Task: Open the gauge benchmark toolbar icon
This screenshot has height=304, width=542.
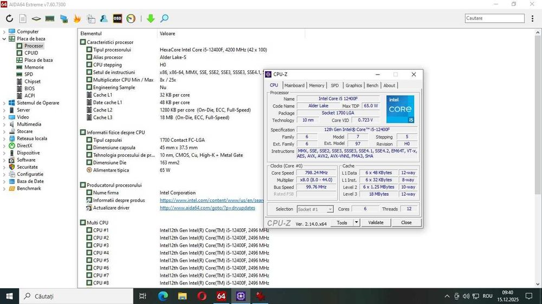Action: [131, 18]
